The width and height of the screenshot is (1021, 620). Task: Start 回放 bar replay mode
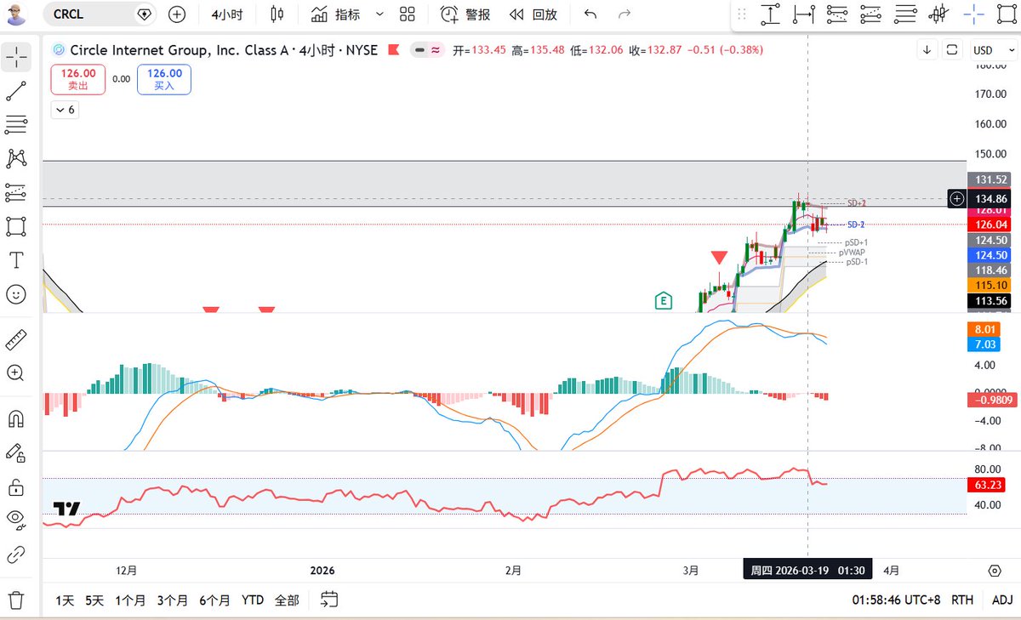[x=533, y=14]
